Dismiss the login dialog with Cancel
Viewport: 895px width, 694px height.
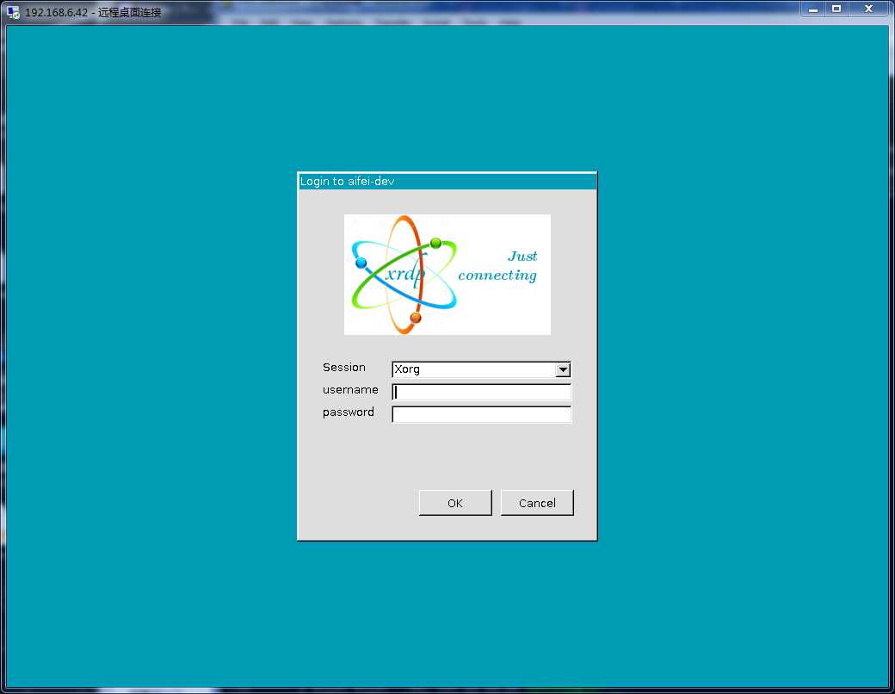pyautogui.click(x=537, y=503)
